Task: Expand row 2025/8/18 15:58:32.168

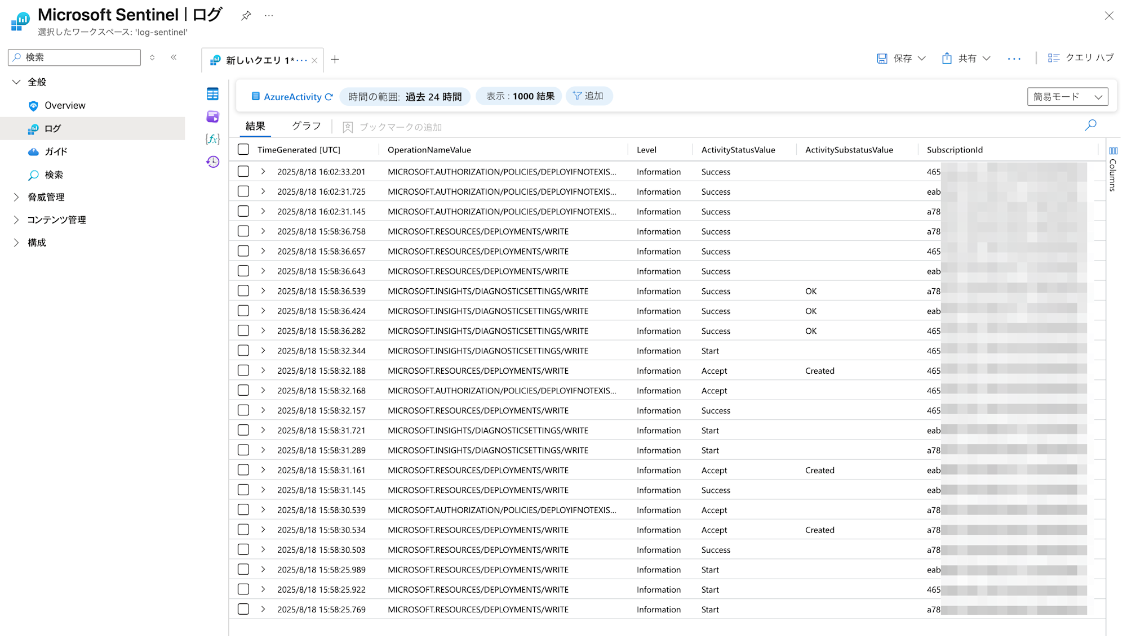Action: [263, 390]
